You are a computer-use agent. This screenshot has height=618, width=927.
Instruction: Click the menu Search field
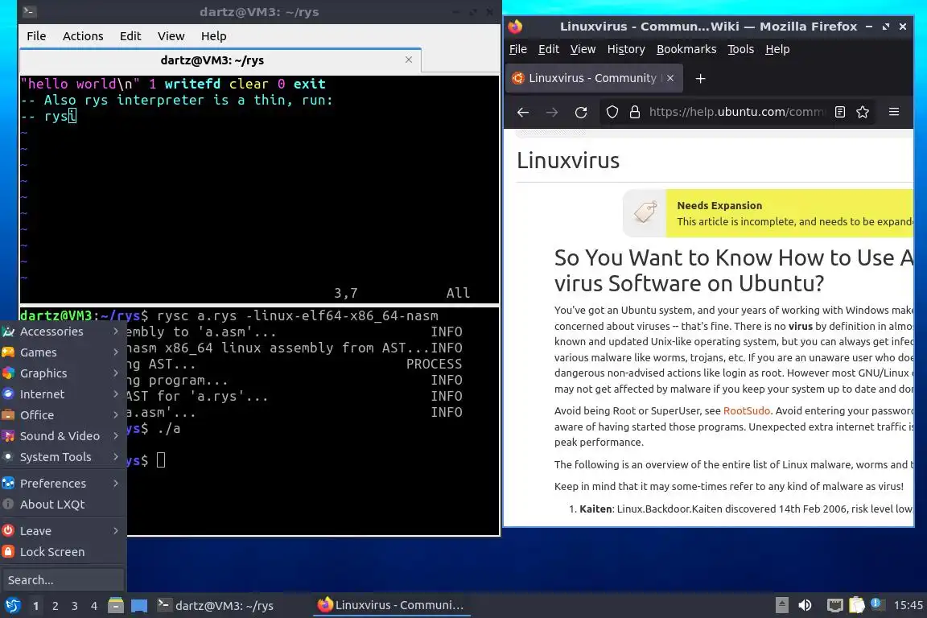63,580
